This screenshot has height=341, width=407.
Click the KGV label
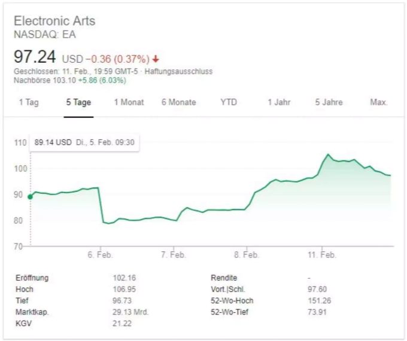point(23,324)
